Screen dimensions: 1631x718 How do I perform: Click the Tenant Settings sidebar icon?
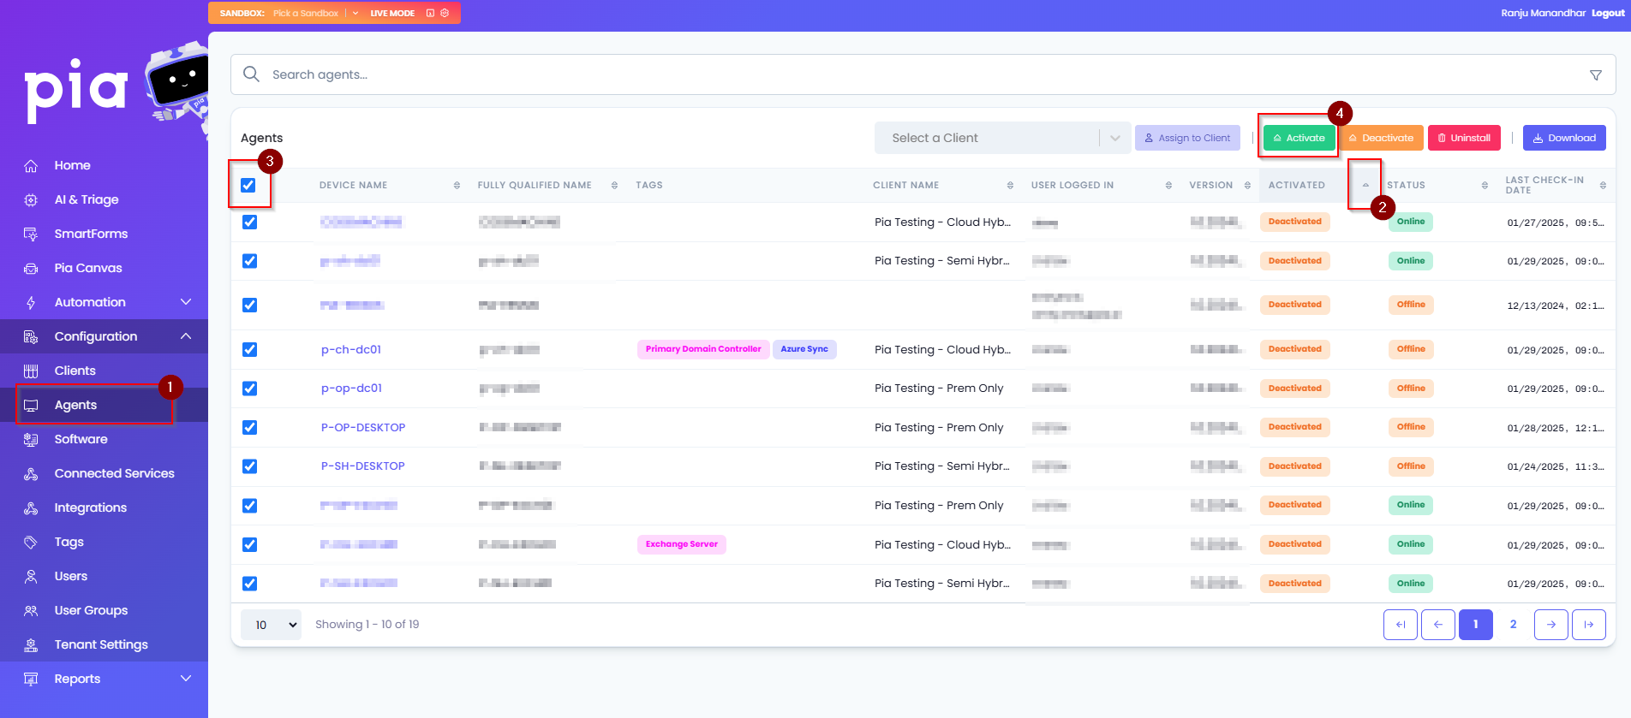tap(31, 645)
